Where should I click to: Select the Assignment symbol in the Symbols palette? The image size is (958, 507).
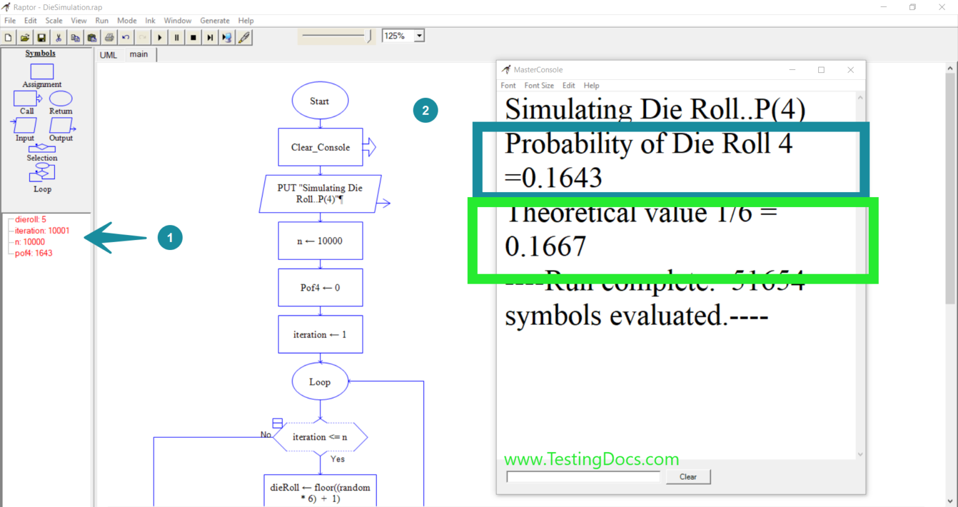pyautogui.click(x=41, y=72)
